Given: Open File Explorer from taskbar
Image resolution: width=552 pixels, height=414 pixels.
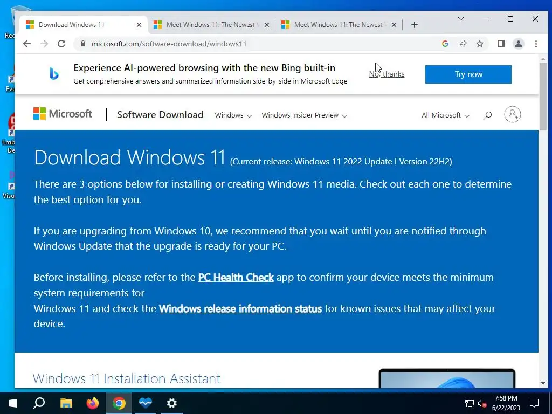Looking at the screenshot, I should pos(66,403).
